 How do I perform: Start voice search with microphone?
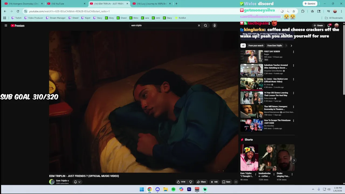coord(215,25)
